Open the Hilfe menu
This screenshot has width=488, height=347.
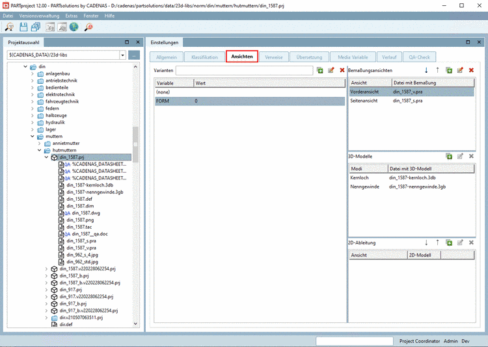(x=109, y=16)
